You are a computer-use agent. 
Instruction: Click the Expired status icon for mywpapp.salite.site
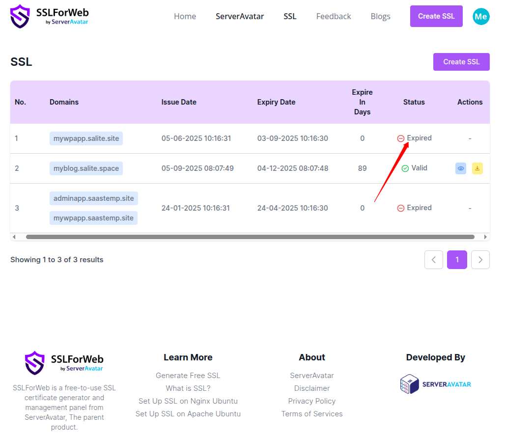point(401,138)
